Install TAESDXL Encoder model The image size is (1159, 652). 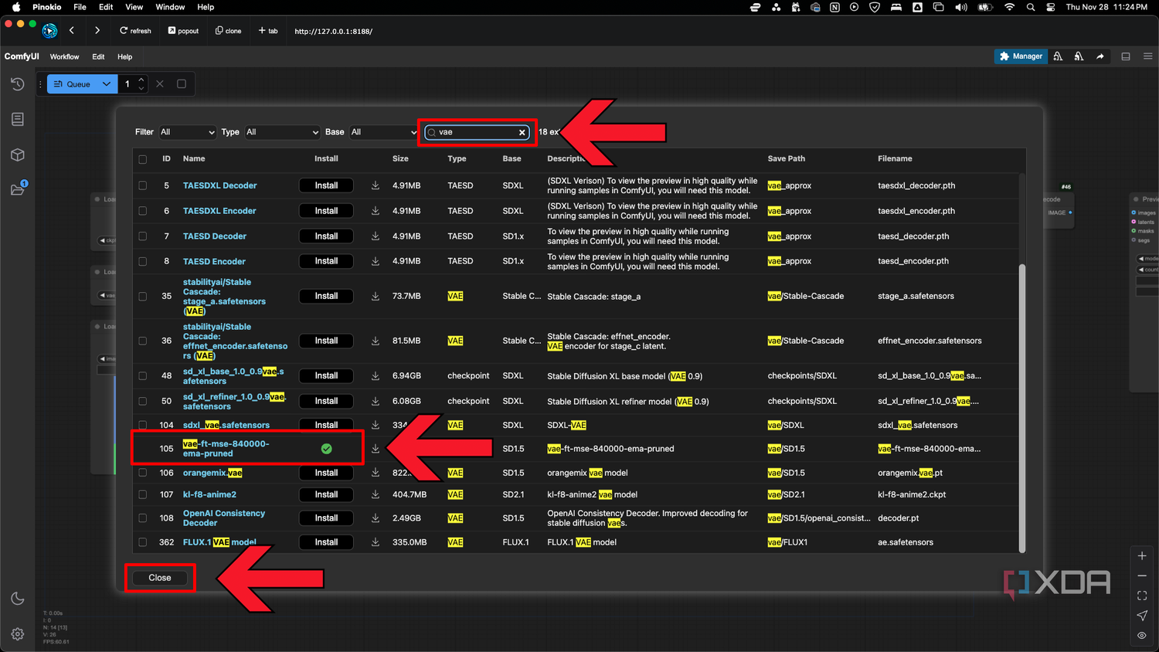click(x=326, y=211)
